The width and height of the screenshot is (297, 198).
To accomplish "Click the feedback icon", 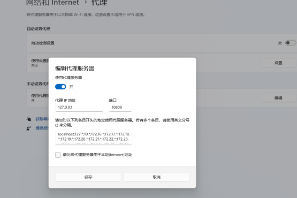I will pyautogui.click(x=29, y=128).
